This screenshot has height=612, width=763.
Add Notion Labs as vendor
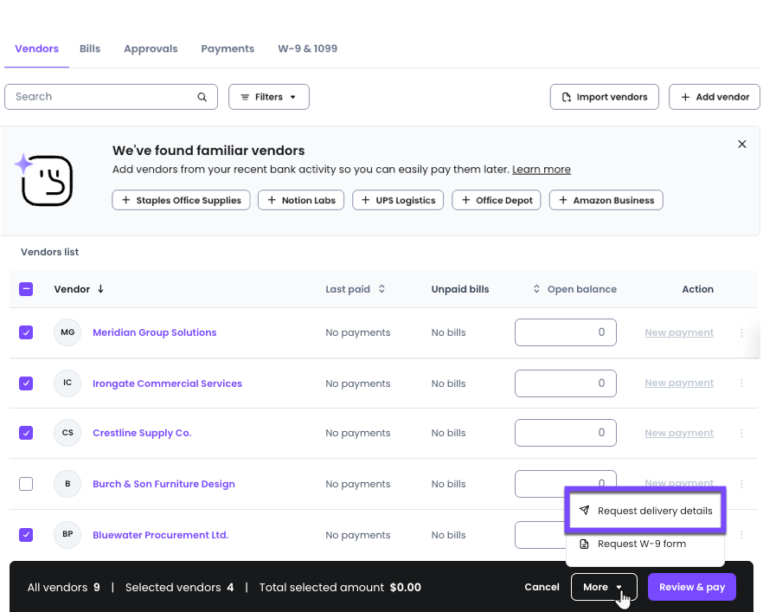(x=301, y=200)
